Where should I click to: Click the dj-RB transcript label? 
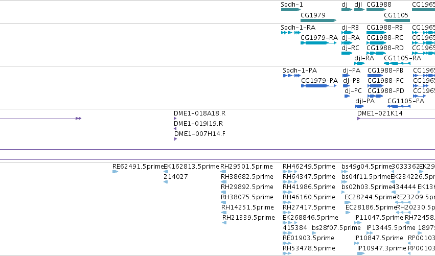350,28
